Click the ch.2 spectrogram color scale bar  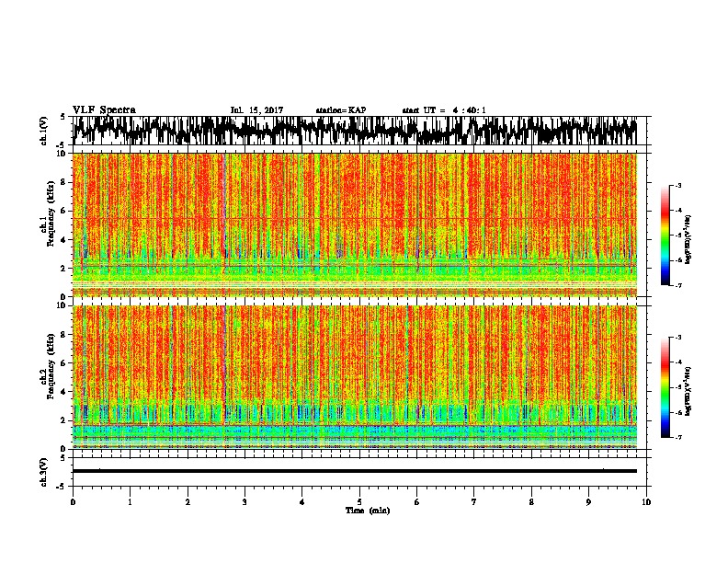[665, 387]
